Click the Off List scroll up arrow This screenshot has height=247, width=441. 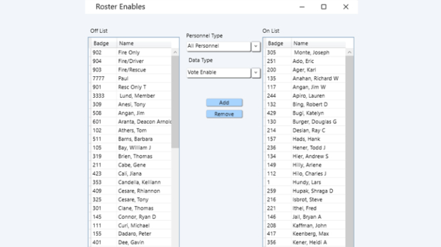(175, 53)
